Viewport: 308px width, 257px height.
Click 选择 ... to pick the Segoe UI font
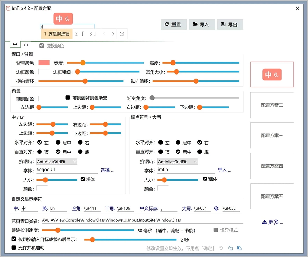click(x=106, y=170)
